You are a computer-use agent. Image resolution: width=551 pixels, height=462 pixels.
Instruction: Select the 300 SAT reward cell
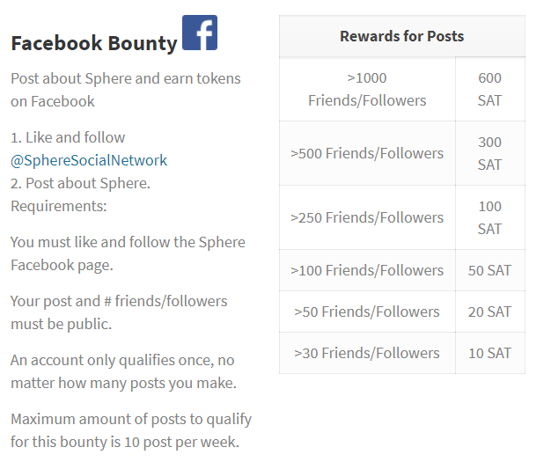click(x=489, y=153)
